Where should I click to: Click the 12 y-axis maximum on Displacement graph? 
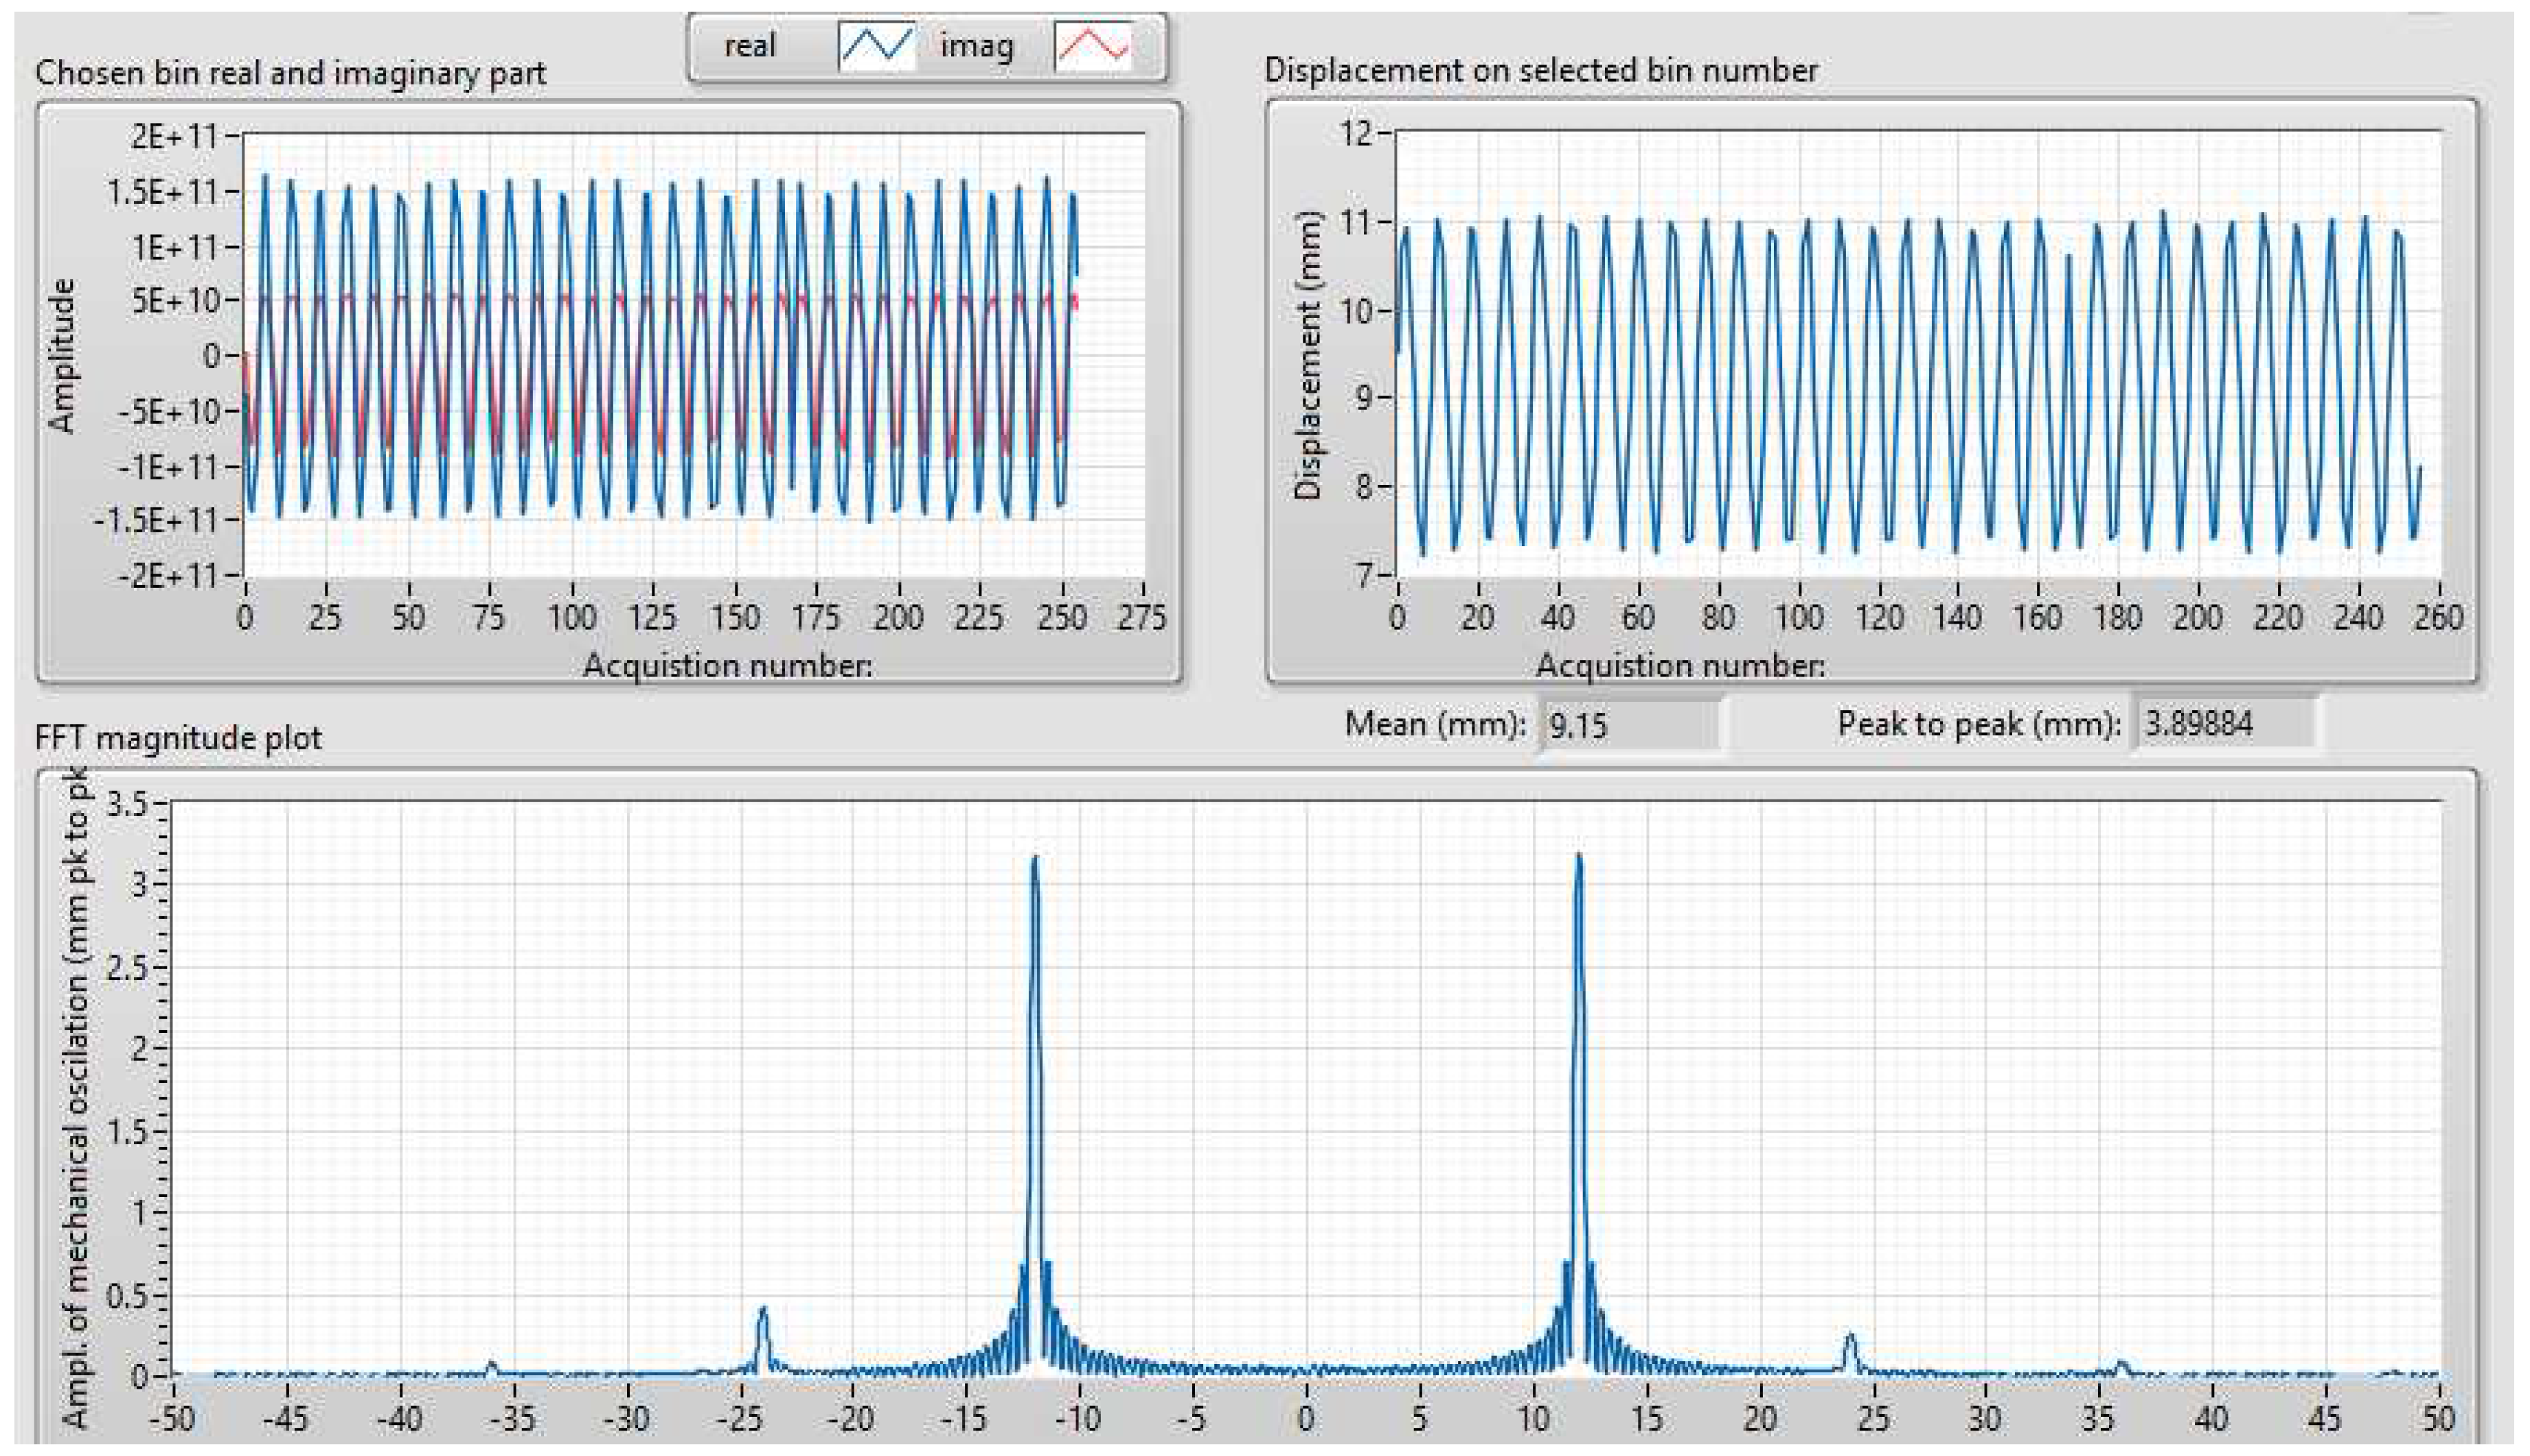pyautogui.click(x=1356, y=132)
